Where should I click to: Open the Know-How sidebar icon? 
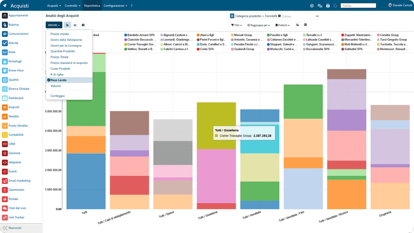(x=5, y=71)
